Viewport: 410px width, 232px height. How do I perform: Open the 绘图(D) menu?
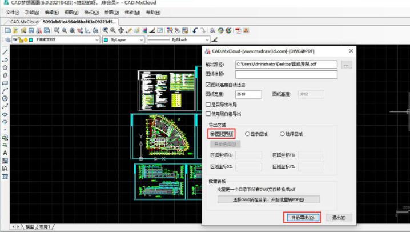(x=112, y=13)
